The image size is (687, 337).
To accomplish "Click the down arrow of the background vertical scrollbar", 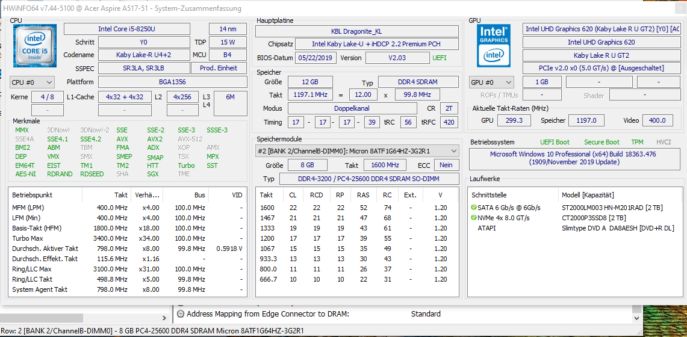I will 637,318.
